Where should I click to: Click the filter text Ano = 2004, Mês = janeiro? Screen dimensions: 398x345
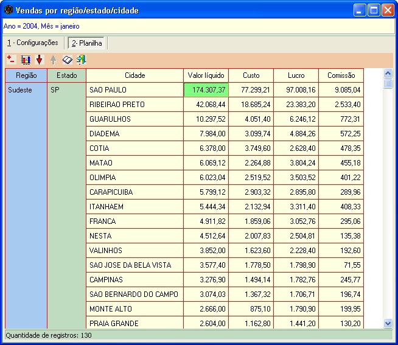tap(41, 26)
